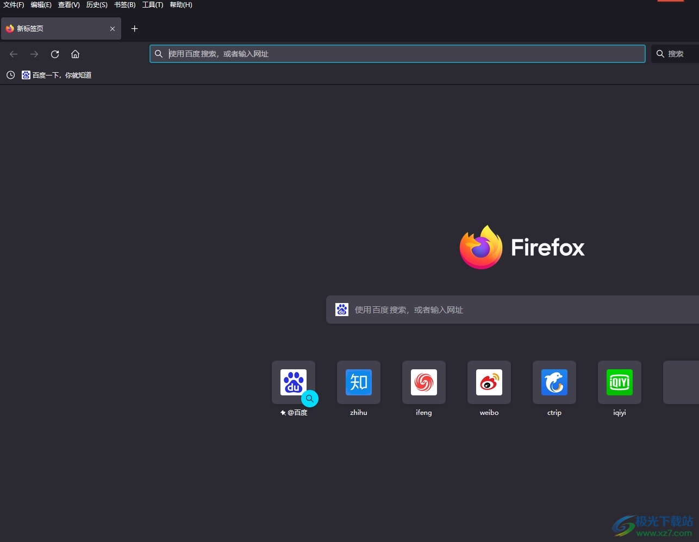This screenshot has width=699, height=542.
Task: Close the 新标签页 tab
Action: point(113,29)
